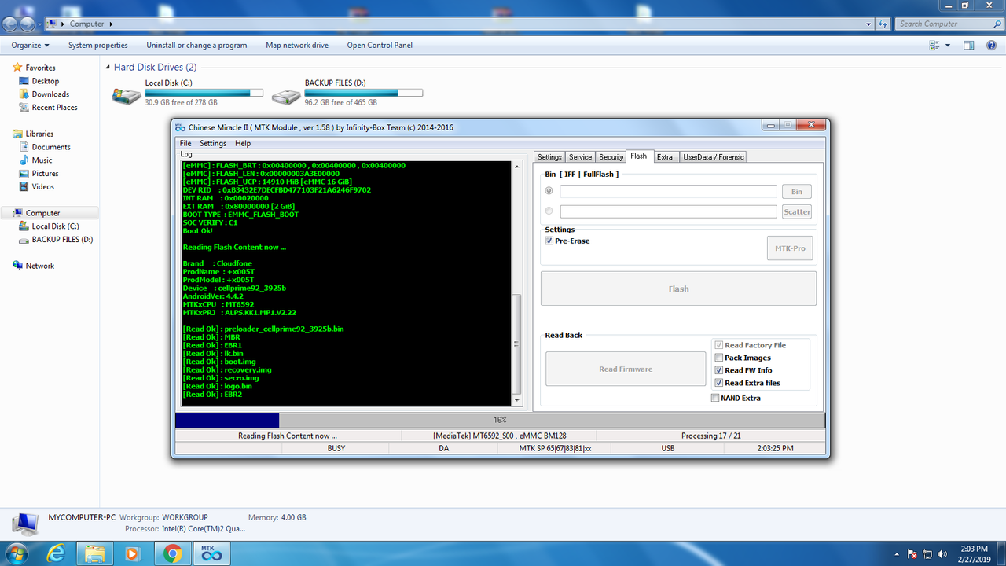Open the Settings menu in Chinese Miracle
The image size is (1006, 566).
[213, 143]
